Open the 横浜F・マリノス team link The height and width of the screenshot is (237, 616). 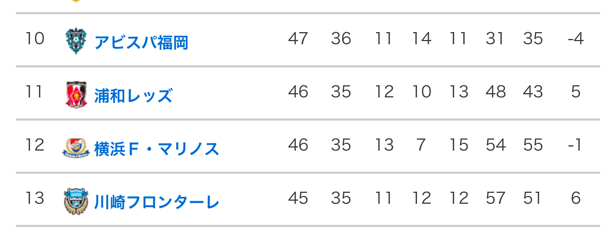point(157,149)
